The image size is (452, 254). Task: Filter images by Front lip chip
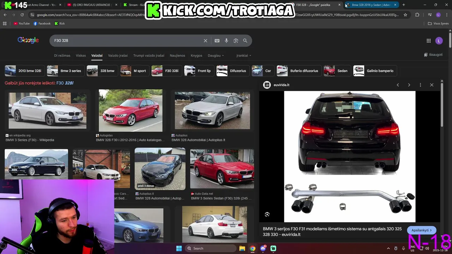coord(199,71)
